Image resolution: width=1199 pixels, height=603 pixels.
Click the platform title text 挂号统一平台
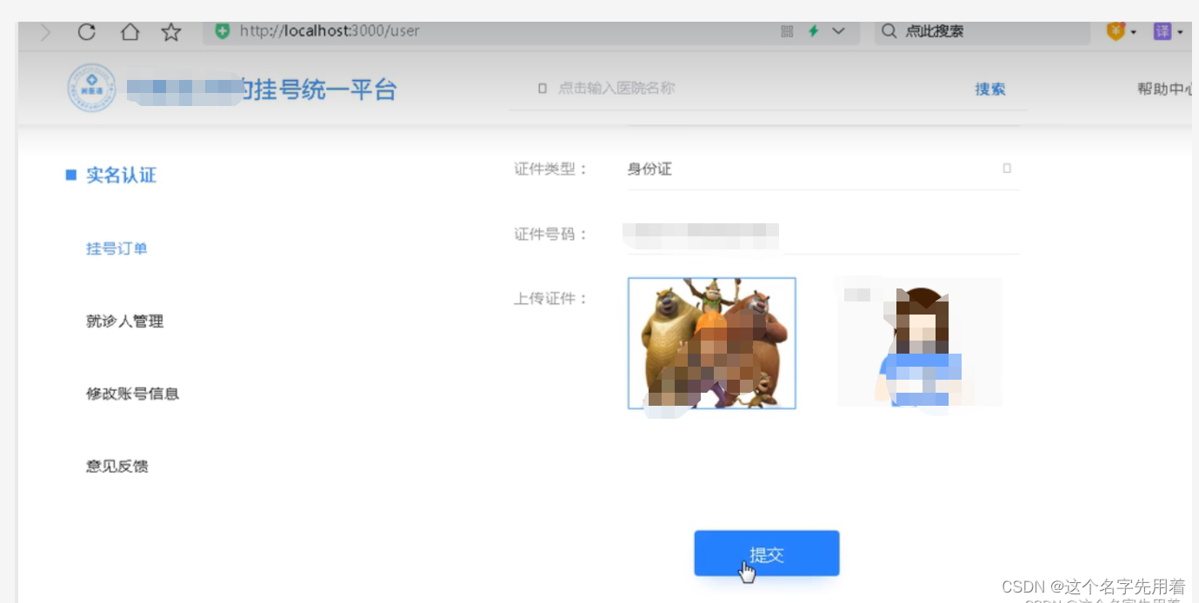323,89
